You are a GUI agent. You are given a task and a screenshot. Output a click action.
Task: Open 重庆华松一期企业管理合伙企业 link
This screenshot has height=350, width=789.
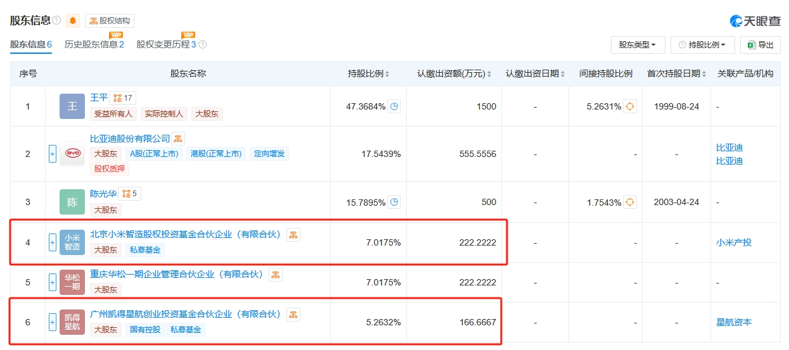click(176, 274)
